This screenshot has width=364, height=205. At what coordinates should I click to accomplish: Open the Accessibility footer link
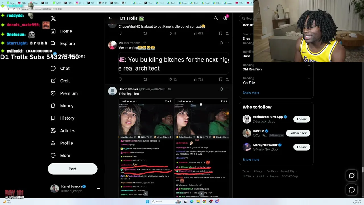pyautogui.click(x=287, y=171)
